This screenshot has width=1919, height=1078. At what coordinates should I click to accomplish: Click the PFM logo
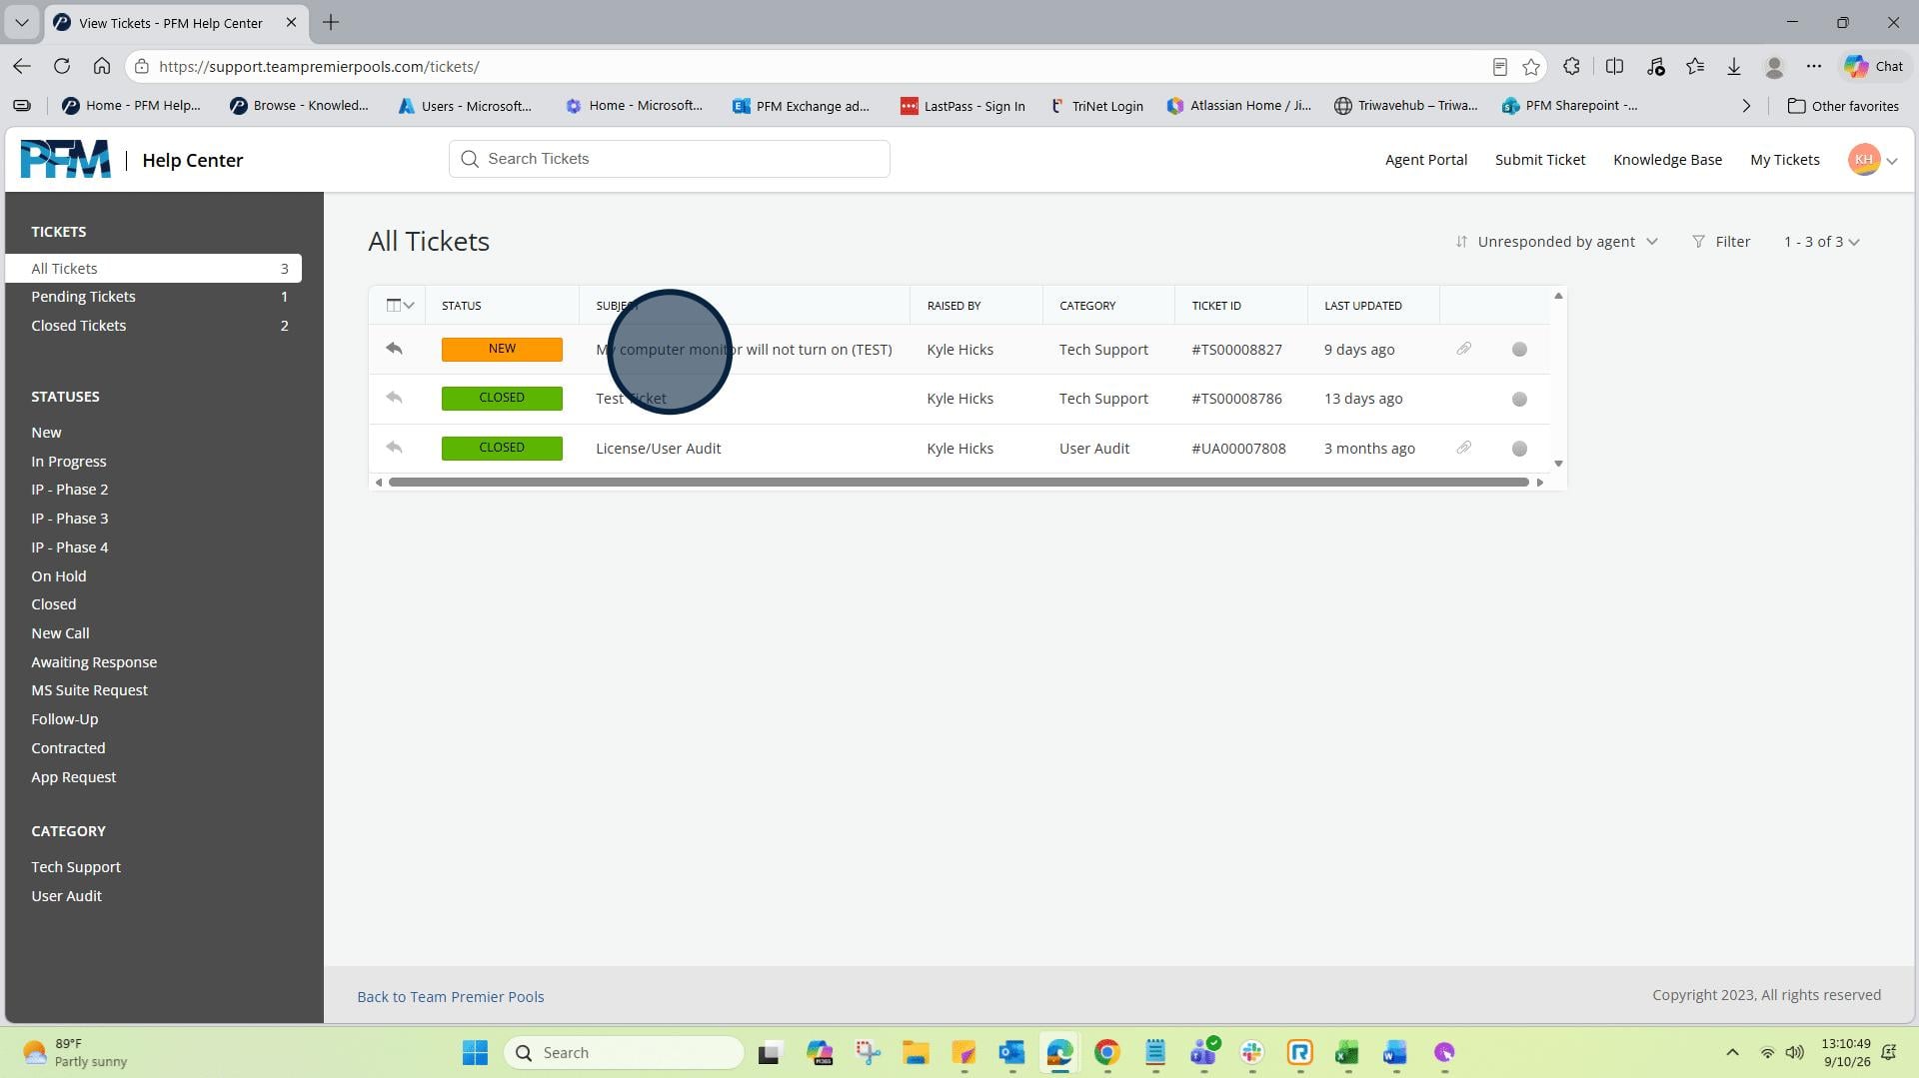point(66,160)
